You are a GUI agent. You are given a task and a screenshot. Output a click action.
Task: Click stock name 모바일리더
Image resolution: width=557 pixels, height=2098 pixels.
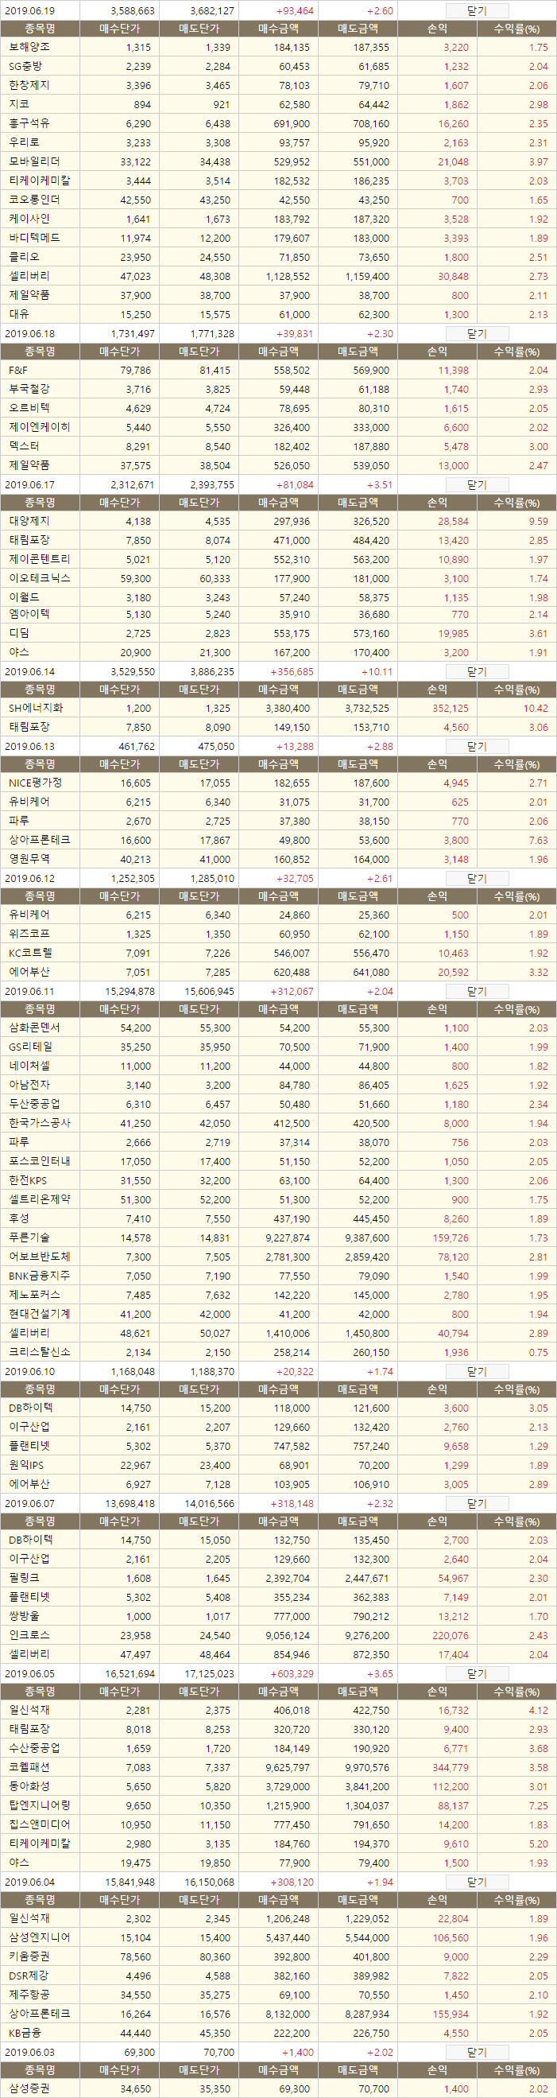tap(33, 161)
